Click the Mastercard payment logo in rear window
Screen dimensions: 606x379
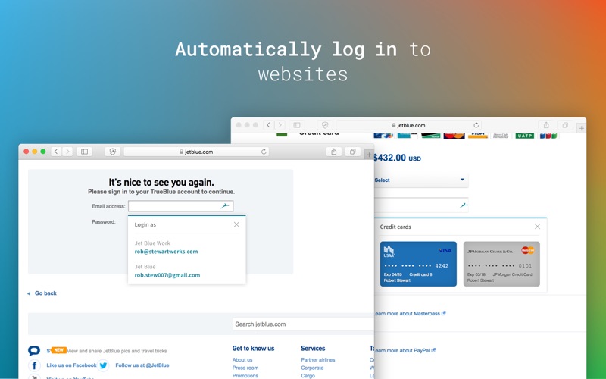click(454, 136)
